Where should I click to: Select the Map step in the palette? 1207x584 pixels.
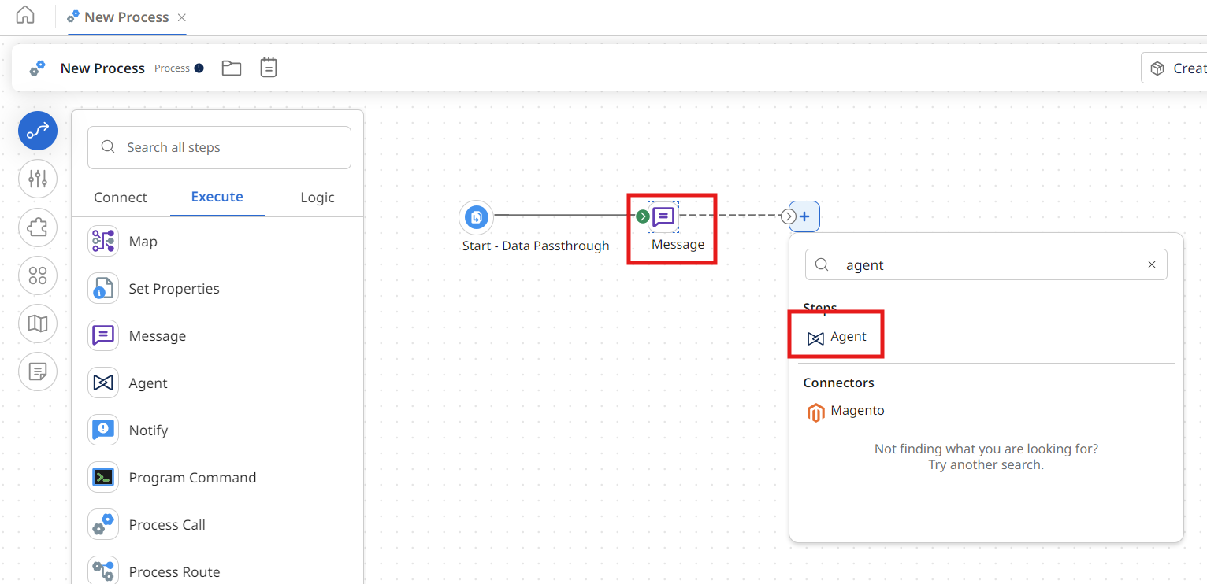point(143,242)
